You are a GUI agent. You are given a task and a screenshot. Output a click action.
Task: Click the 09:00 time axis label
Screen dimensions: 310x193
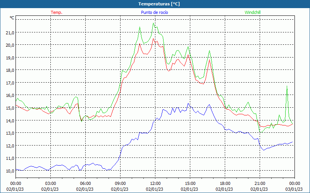click(120, 183)
